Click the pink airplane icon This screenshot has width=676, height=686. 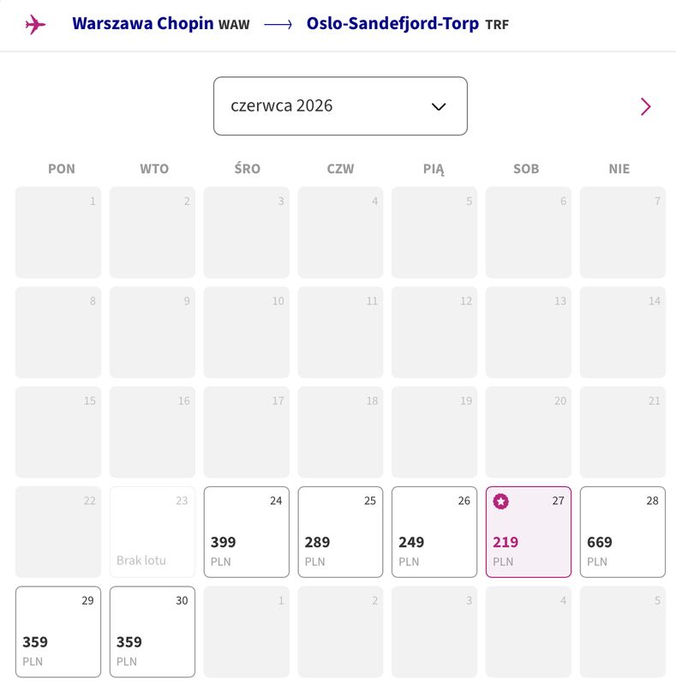click(x=35, y=24)
